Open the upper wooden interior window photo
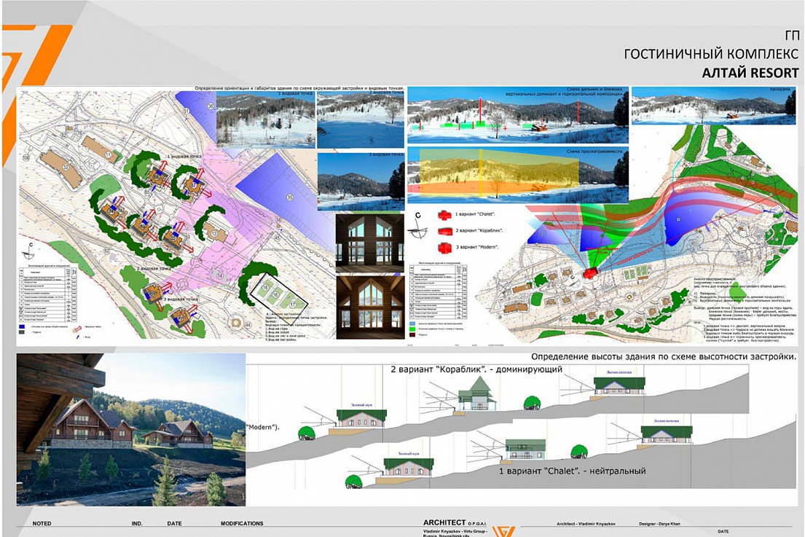This screenshot has width=805, height=537. 369,243
